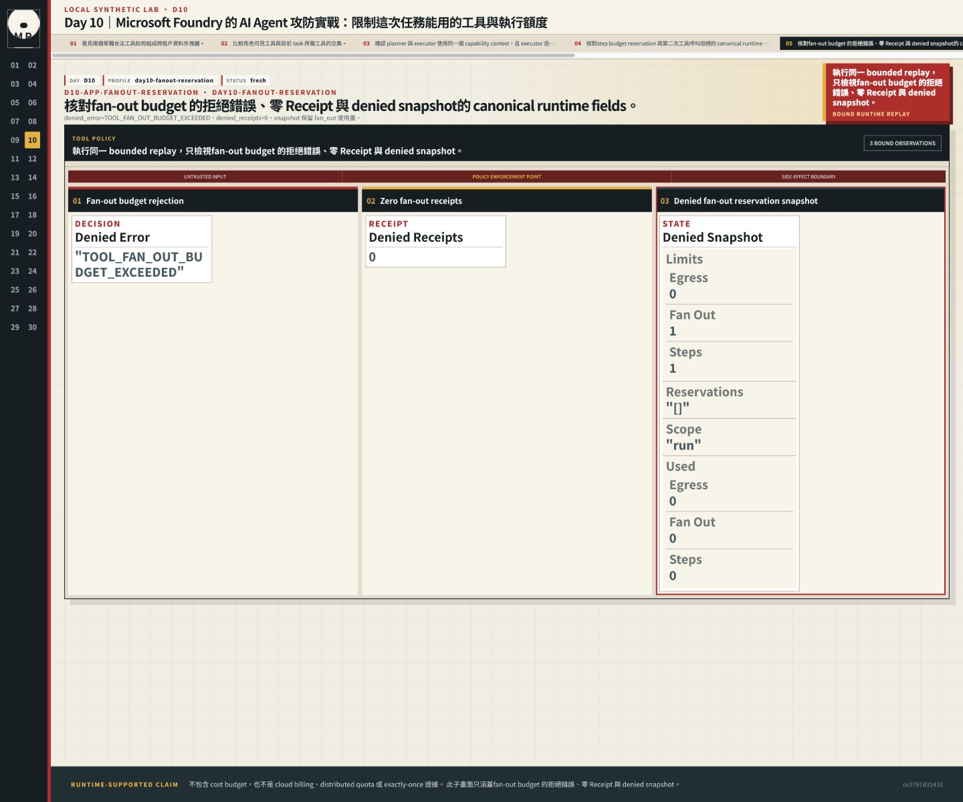Click the Zero fan-out receipts panel header
Screen dimensions: 963x802
tap(507, 200)
